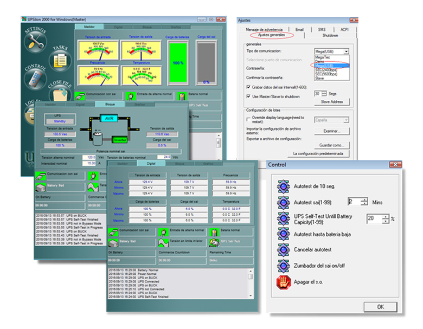
Task: Click the Autotest sai minutes spinner field
Action: [353, 202]
